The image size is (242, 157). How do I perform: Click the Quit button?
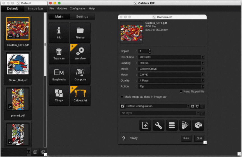coord(199,139)
